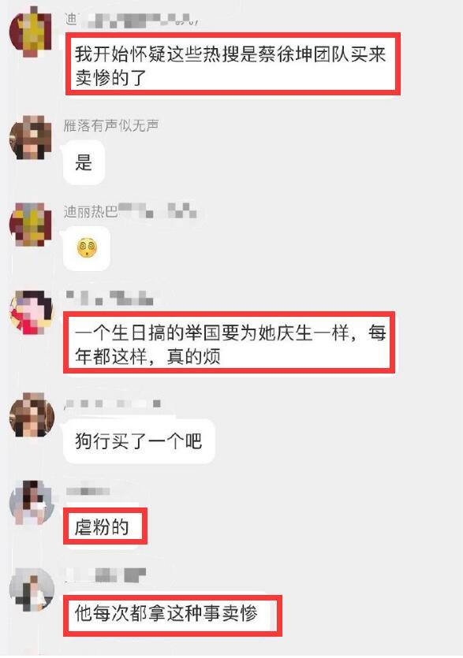This screenshot has height=658, width=463.
Task: Select blurred username above 狗行买了一个吧
Action: [x=113, y=403]
